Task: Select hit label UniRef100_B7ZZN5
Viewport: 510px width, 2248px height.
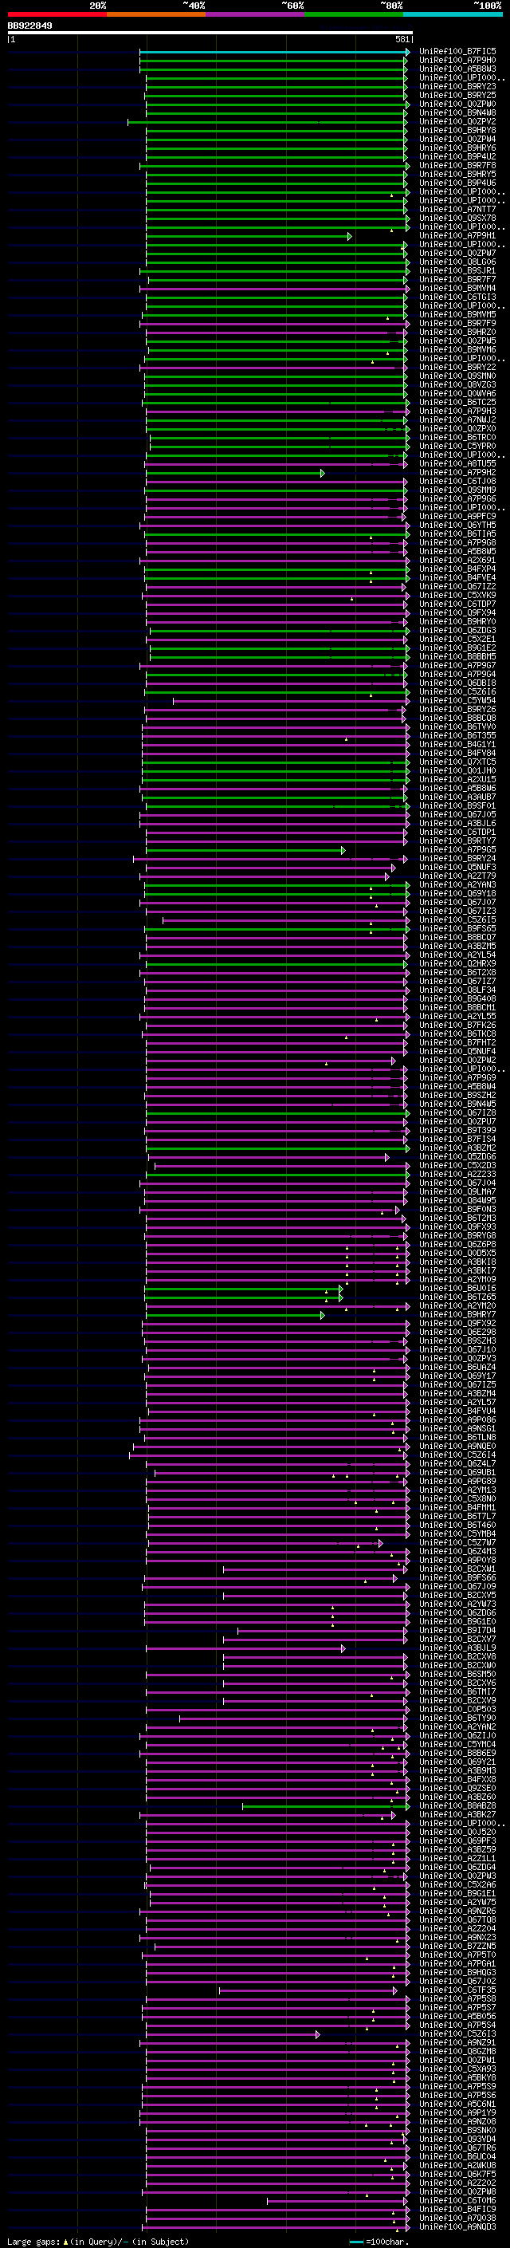Action: 457,1946
